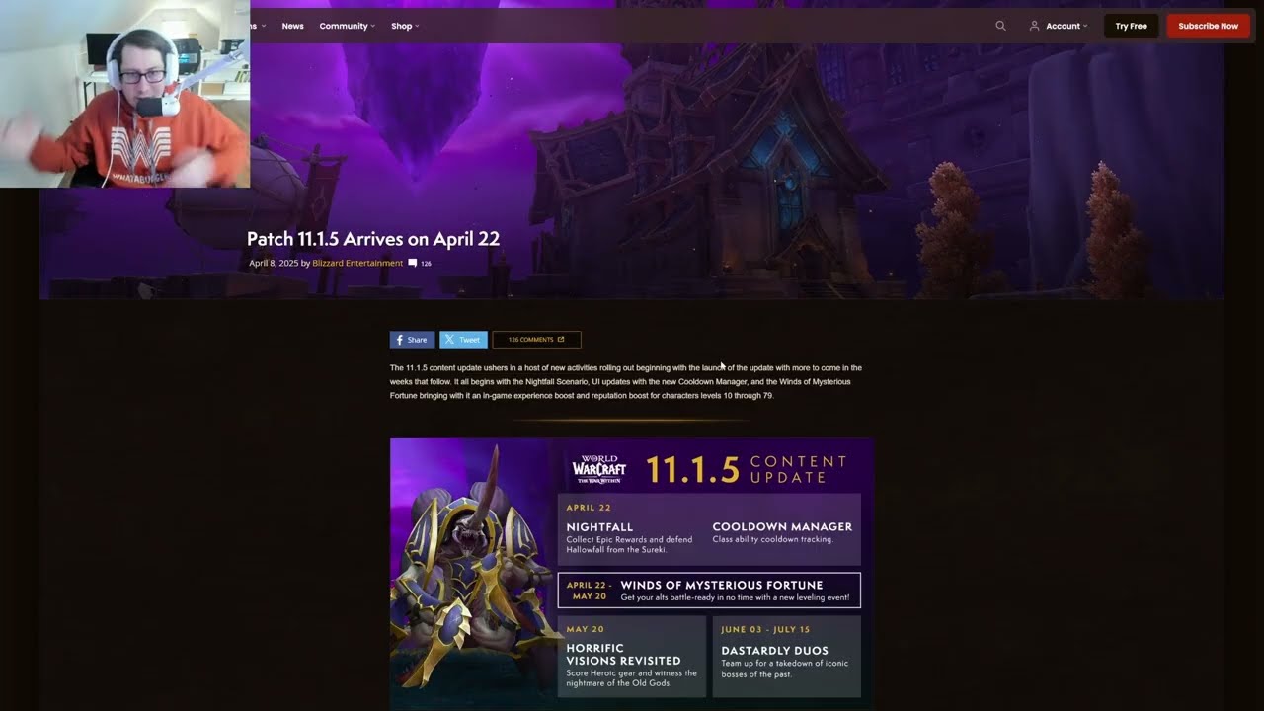Open the Account dropdown menu
Viewport: 1264px width, 711px height.
[1058, 26]
